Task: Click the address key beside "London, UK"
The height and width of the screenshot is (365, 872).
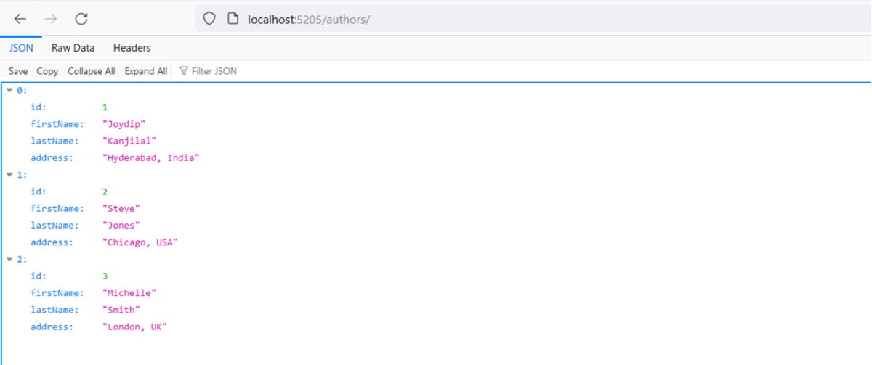Action: [x=52, y=327]
